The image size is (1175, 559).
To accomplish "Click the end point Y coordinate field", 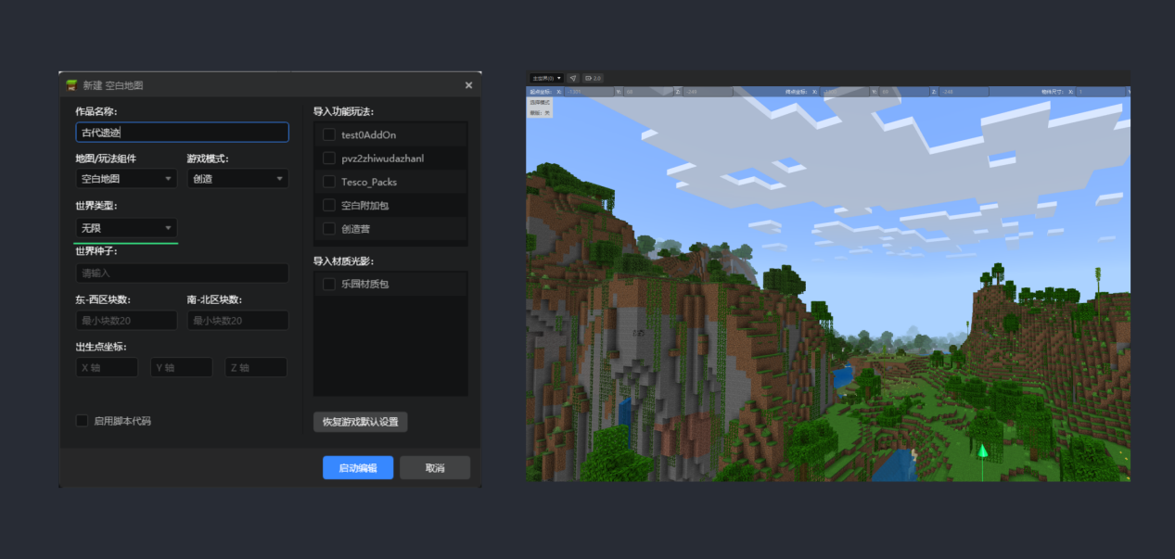I will click(x=903, y=92).
